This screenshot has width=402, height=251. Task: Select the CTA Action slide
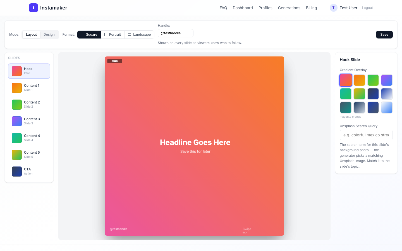pyautogui.click(x=29, y=172)
